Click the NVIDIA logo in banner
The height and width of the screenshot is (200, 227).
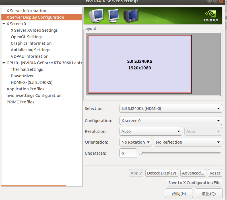pos(211,16)
